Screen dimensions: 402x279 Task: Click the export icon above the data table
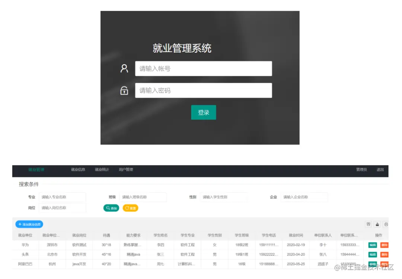[x=377, y=224]
